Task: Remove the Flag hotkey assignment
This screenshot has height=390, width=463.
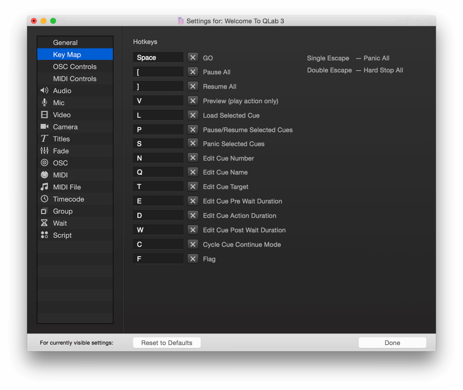Action: pyautogui.click(x=193, y=259)
